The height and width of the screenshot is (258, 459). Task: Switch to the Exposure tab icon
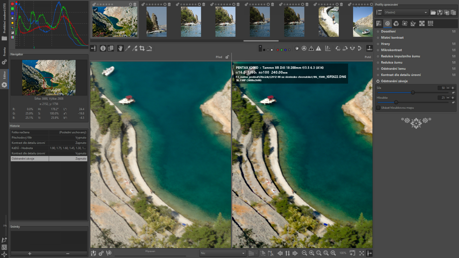379,23
